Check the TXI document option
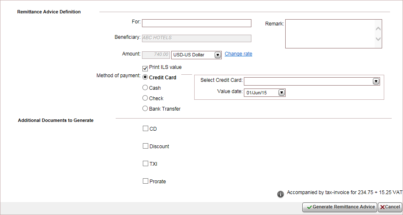The image size is (403, 215). pos(145,163)
